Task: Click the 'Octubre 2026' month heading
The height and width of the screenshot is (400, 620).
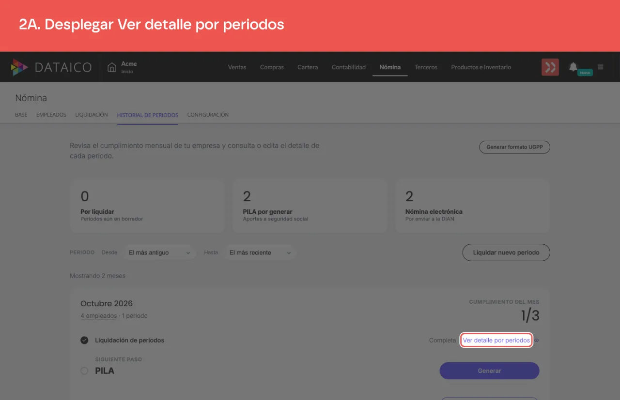Action: point(107,304)
